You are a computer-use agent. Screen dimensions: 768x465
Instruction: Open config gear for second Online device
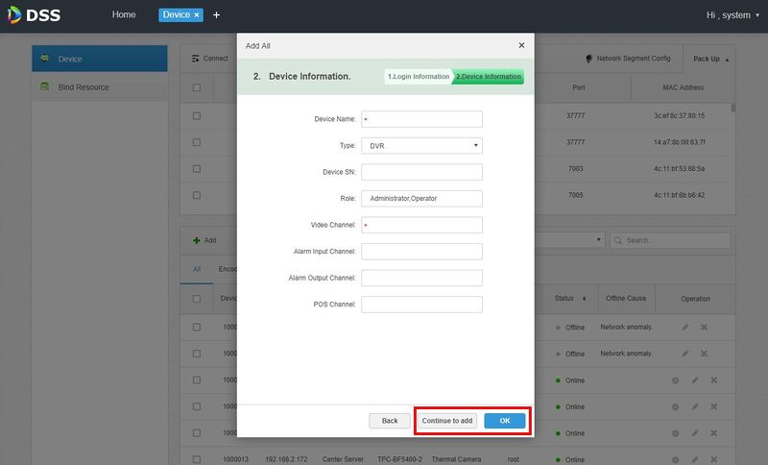pyautogui.click(x=676, y=406)
